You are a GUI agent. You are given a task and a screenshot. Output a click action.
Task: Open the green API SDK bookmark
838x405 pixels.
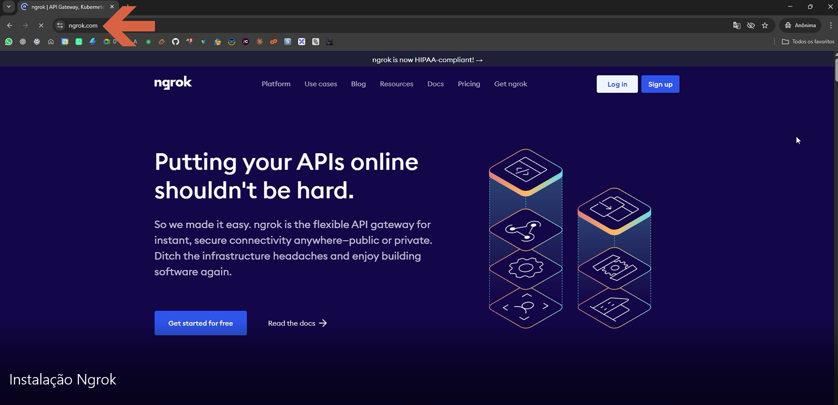pos(79,41)
